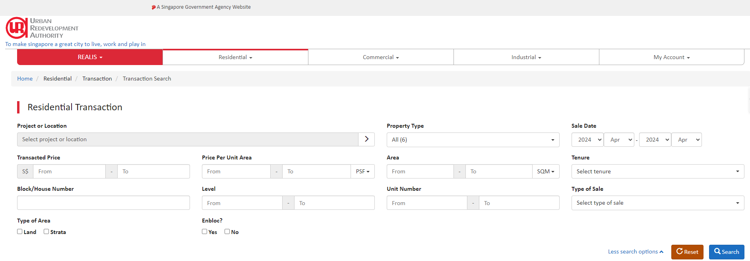Click the Residential Transaction heading
Screen dimensions: 750x261
(75, 107)
